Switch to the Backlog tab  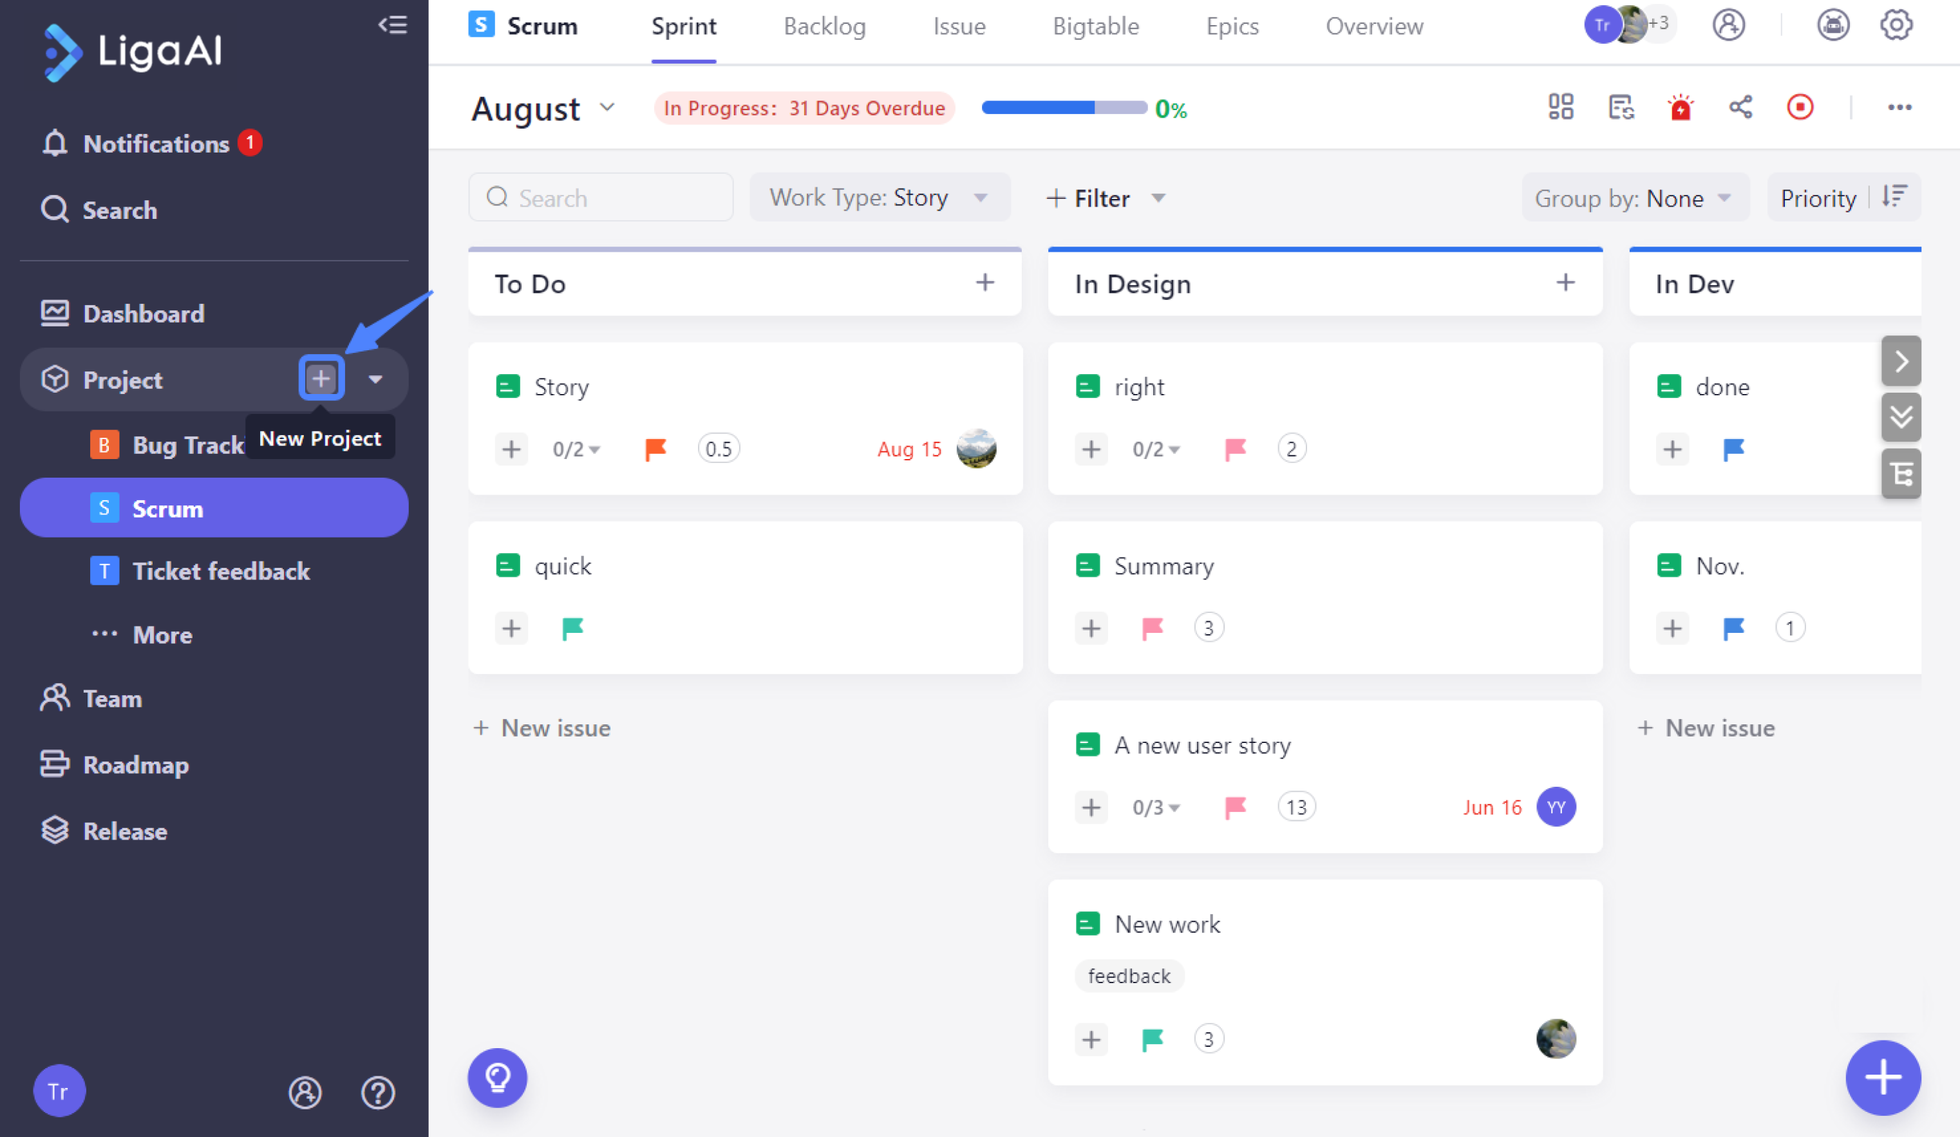tap(824, 26)
